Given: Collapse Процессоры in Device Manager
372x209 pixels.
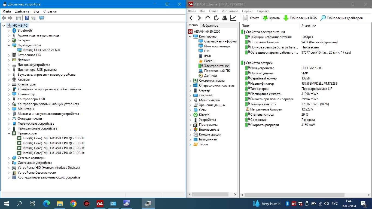Looking at the screenshot, I should point(9,133).
